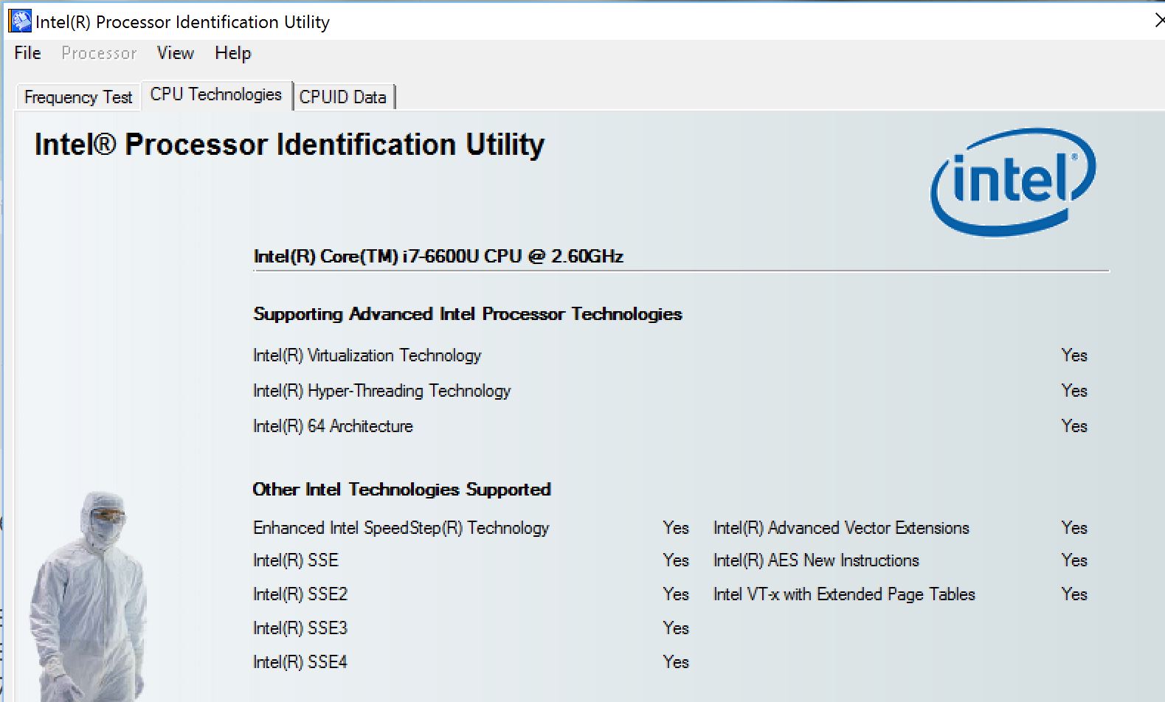The height and width of the screenshot is (702, 1165).
Task: Click the Processor Identification Utility title bar icon
Action: tap(20, 21)
